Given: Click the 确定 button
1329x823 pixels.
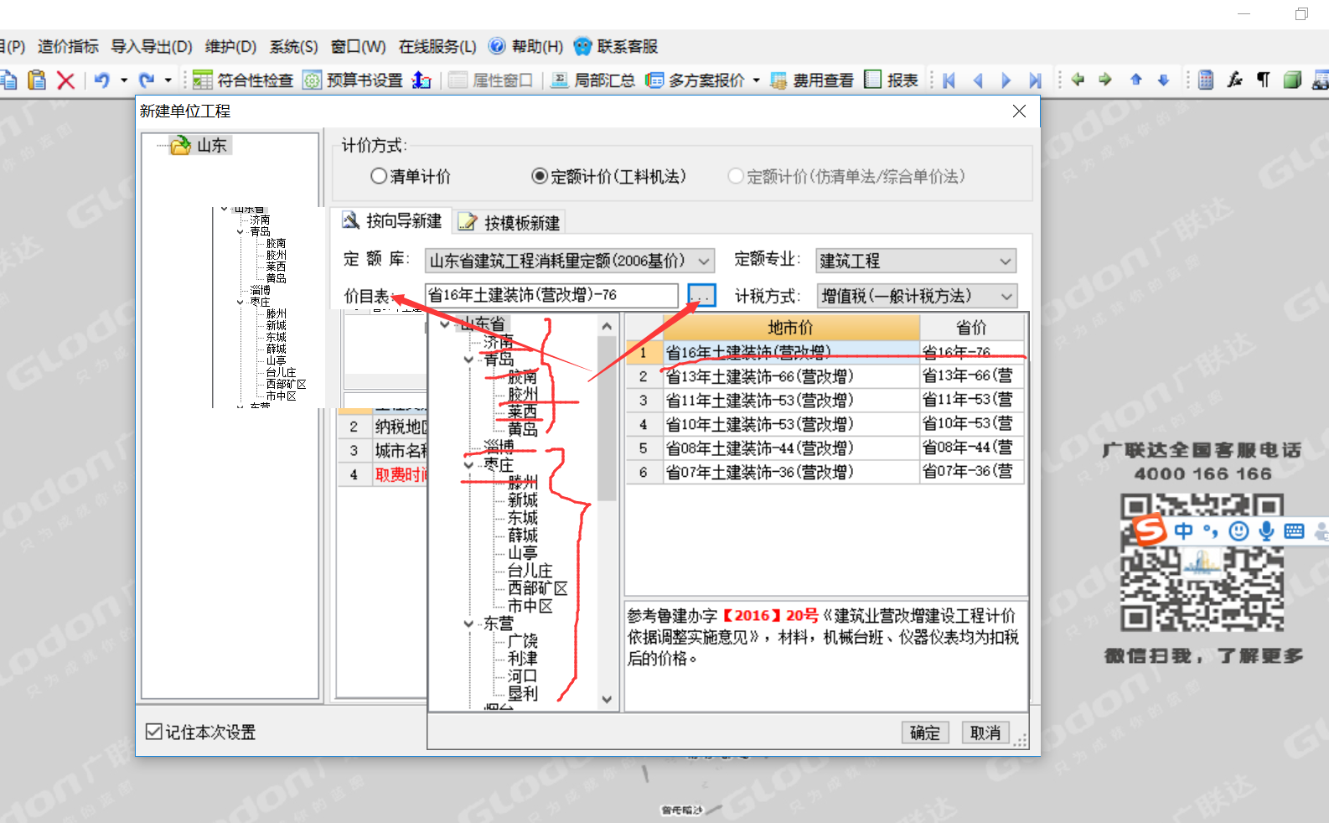Looking at the screenshot, I should (925, 732).
